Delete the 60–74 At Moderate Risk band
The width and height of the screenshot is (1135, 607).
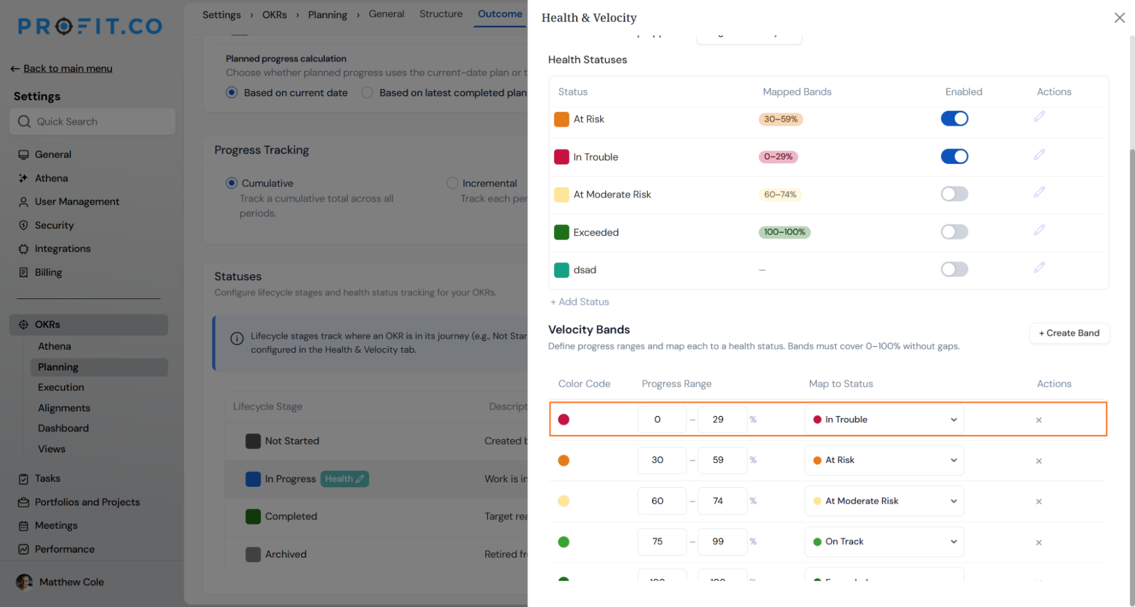1038,501
